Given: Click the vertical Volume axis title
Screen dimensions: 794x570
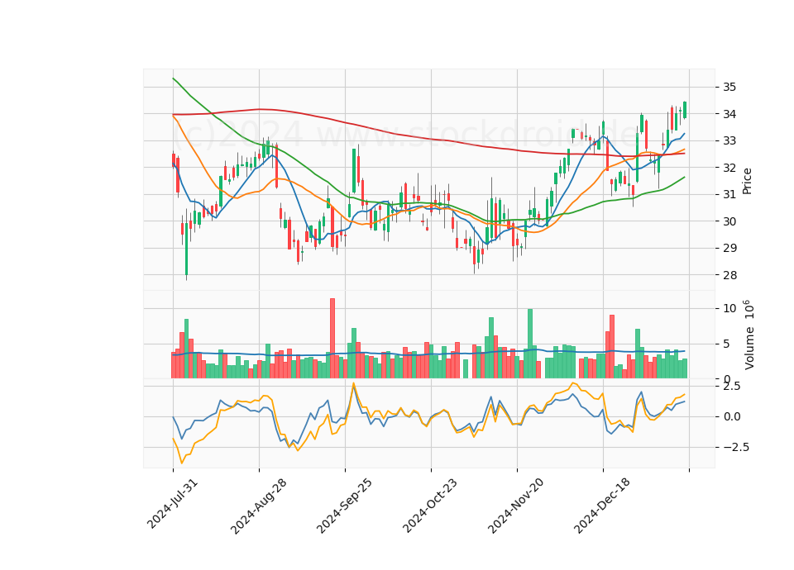Looking at the screenshot, I should (x=749, y=335).
